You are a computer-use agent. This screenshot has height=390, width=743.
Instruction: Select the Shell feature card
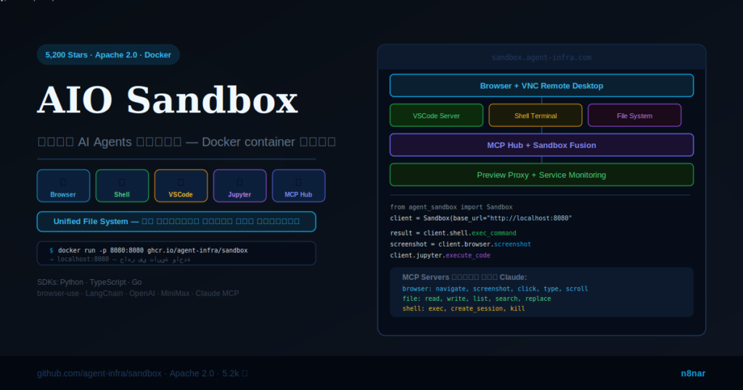(x=122, y=186)
